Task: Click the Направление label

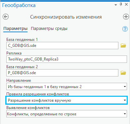Action: click(19, 80)
